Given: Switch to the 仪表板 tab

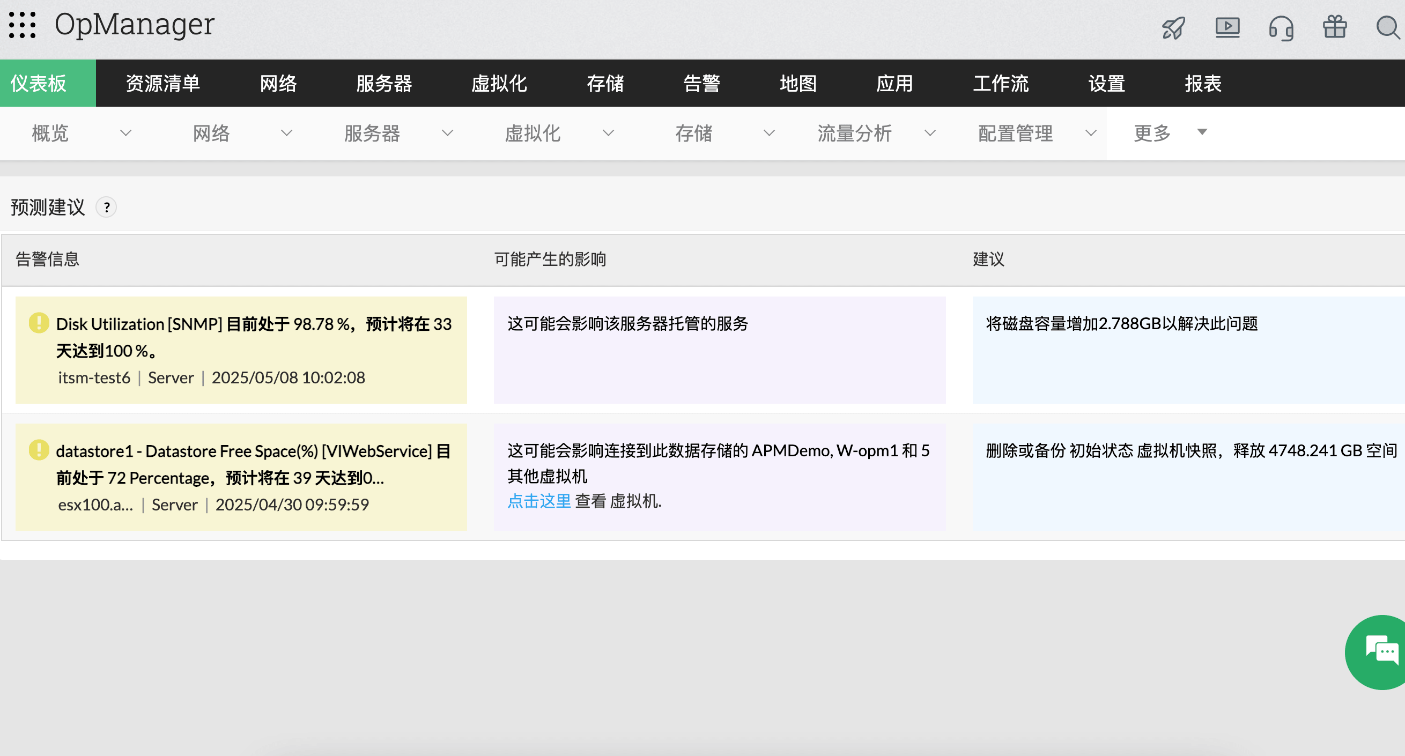Looking at the screenshot, I should [x=48, y=83].
